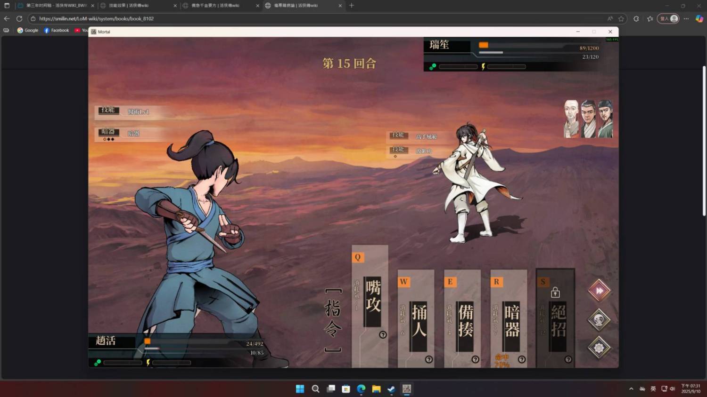Open help icon on 絕招 card
Image resolution: width=707 pixels, height=397 pixels.
click(x=568, y=359)
